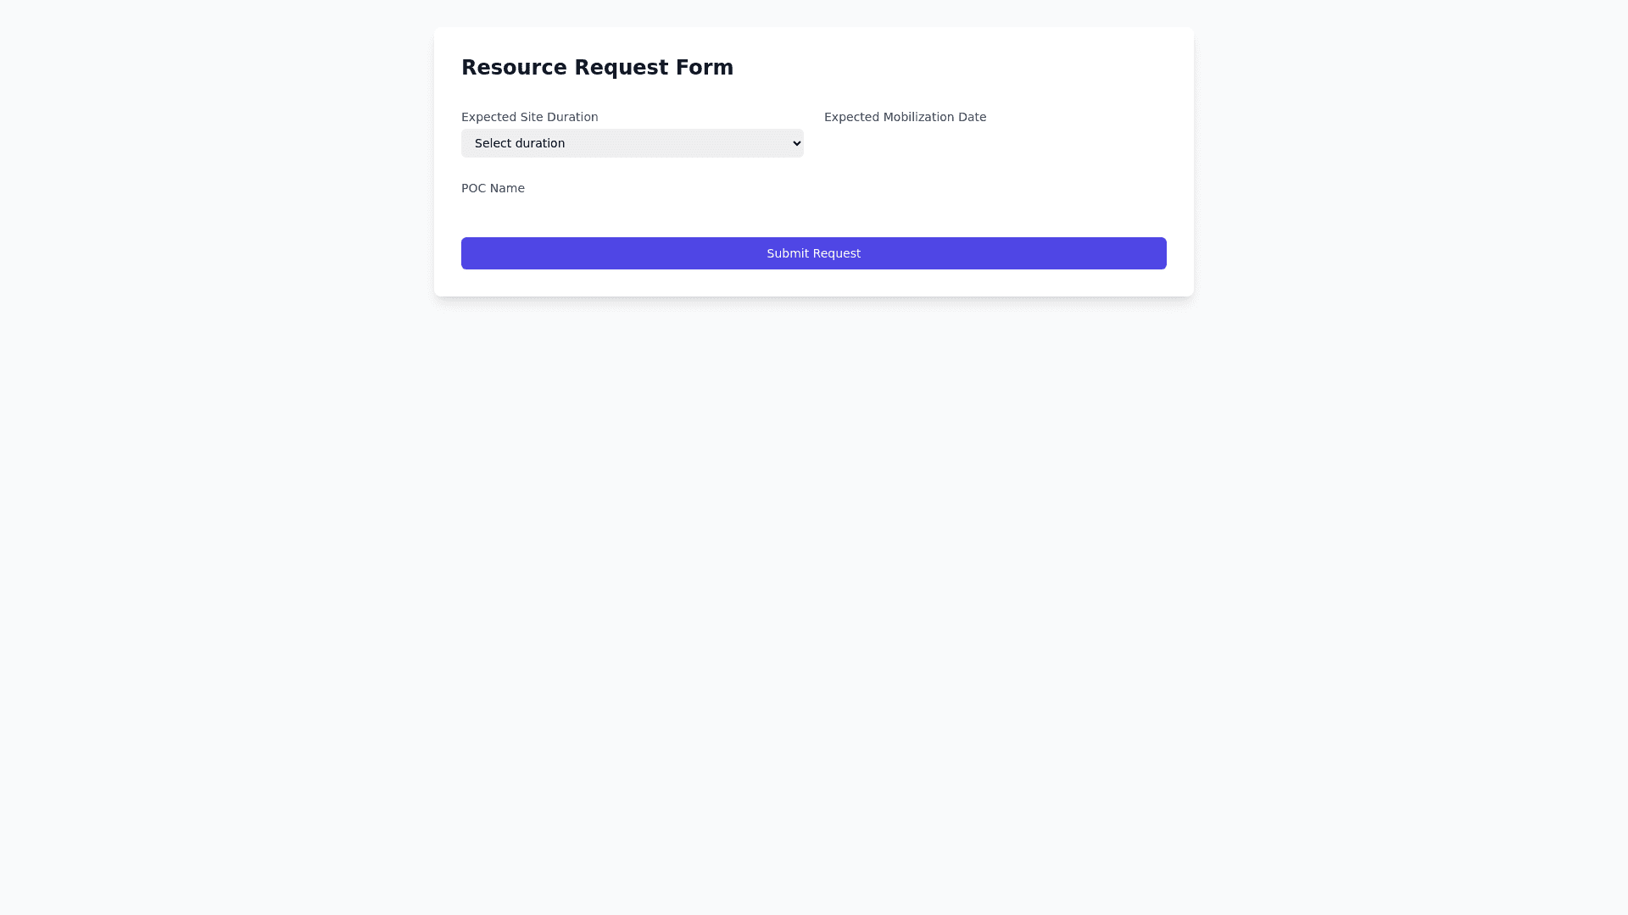Expand the Expected Site Duration combo box
The image size is (1628, 915).
[x=632, y=143]
